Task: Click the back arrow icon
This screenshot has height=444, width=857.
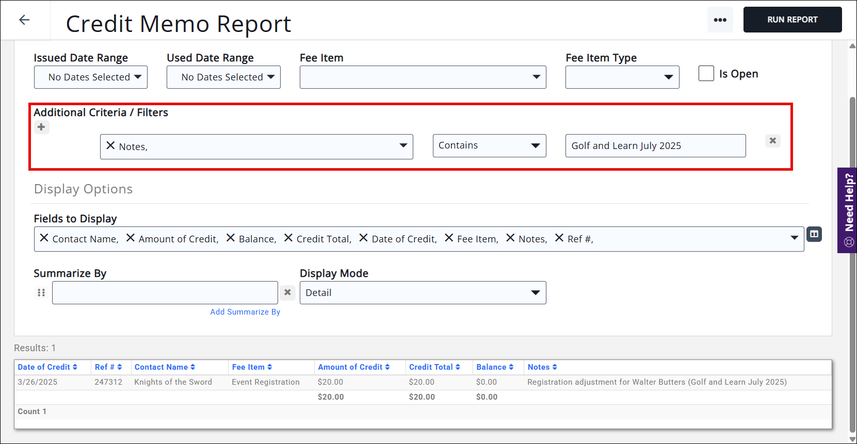Action: click(x=24, y=20)
